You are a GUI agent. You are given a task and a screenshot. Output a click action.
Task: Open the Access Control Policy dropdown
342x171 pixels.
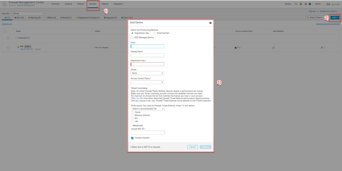pos(147,82)
